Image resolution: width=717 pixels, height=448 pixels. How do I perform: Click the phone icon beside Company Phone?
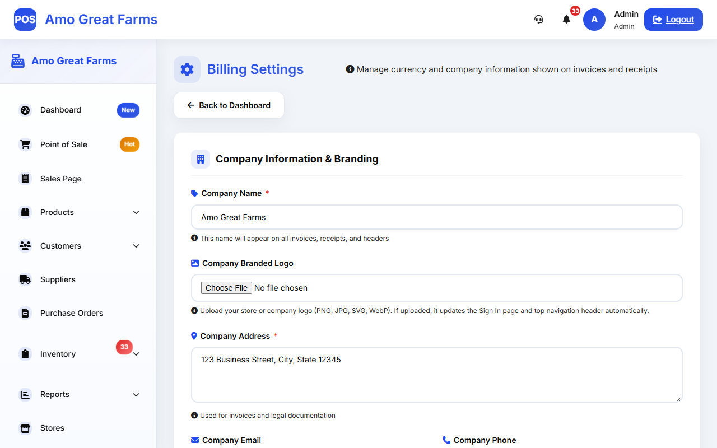(x=446, y=440)
